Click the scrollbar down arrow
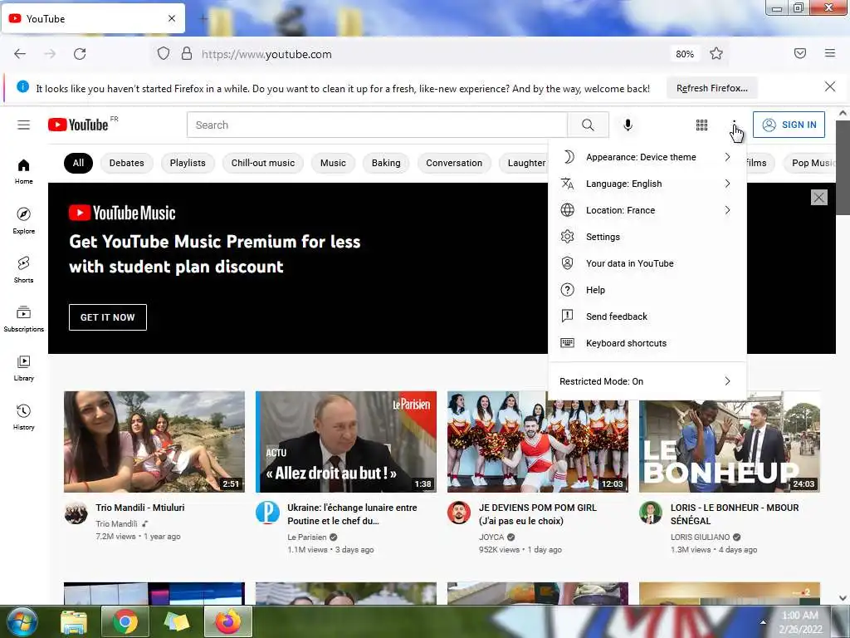The width and height of the screenshot is (850, 638). pos(843,598)
